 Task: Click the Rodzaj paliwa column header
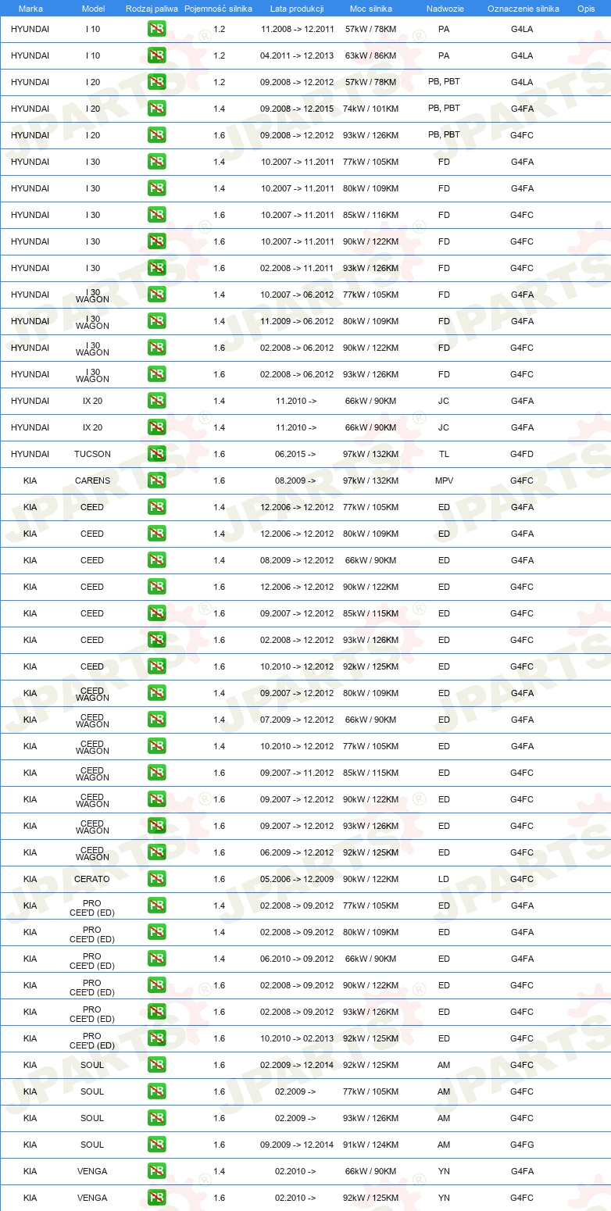pyautogui.click(x=152, y=9)
